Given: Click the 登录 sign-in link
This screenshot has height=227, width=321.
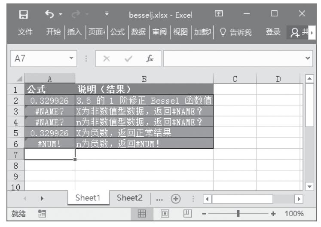Looking at the screenshot, I should click(x=274, y=32).
